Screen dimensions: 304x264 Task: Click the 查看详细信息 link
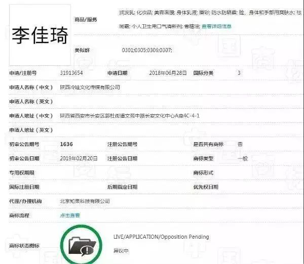(216, 26)
